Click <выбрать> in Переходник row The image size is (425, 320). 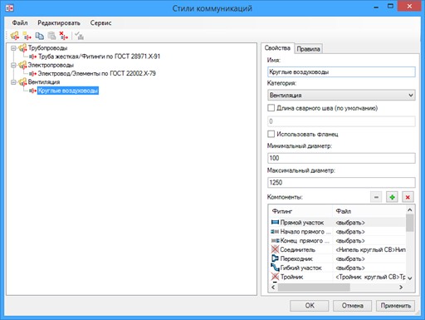[350, 258]
